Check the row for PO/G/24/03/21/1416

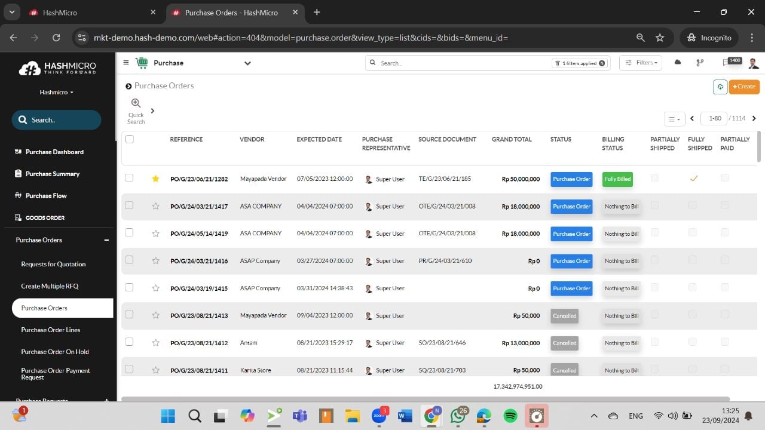129,260
